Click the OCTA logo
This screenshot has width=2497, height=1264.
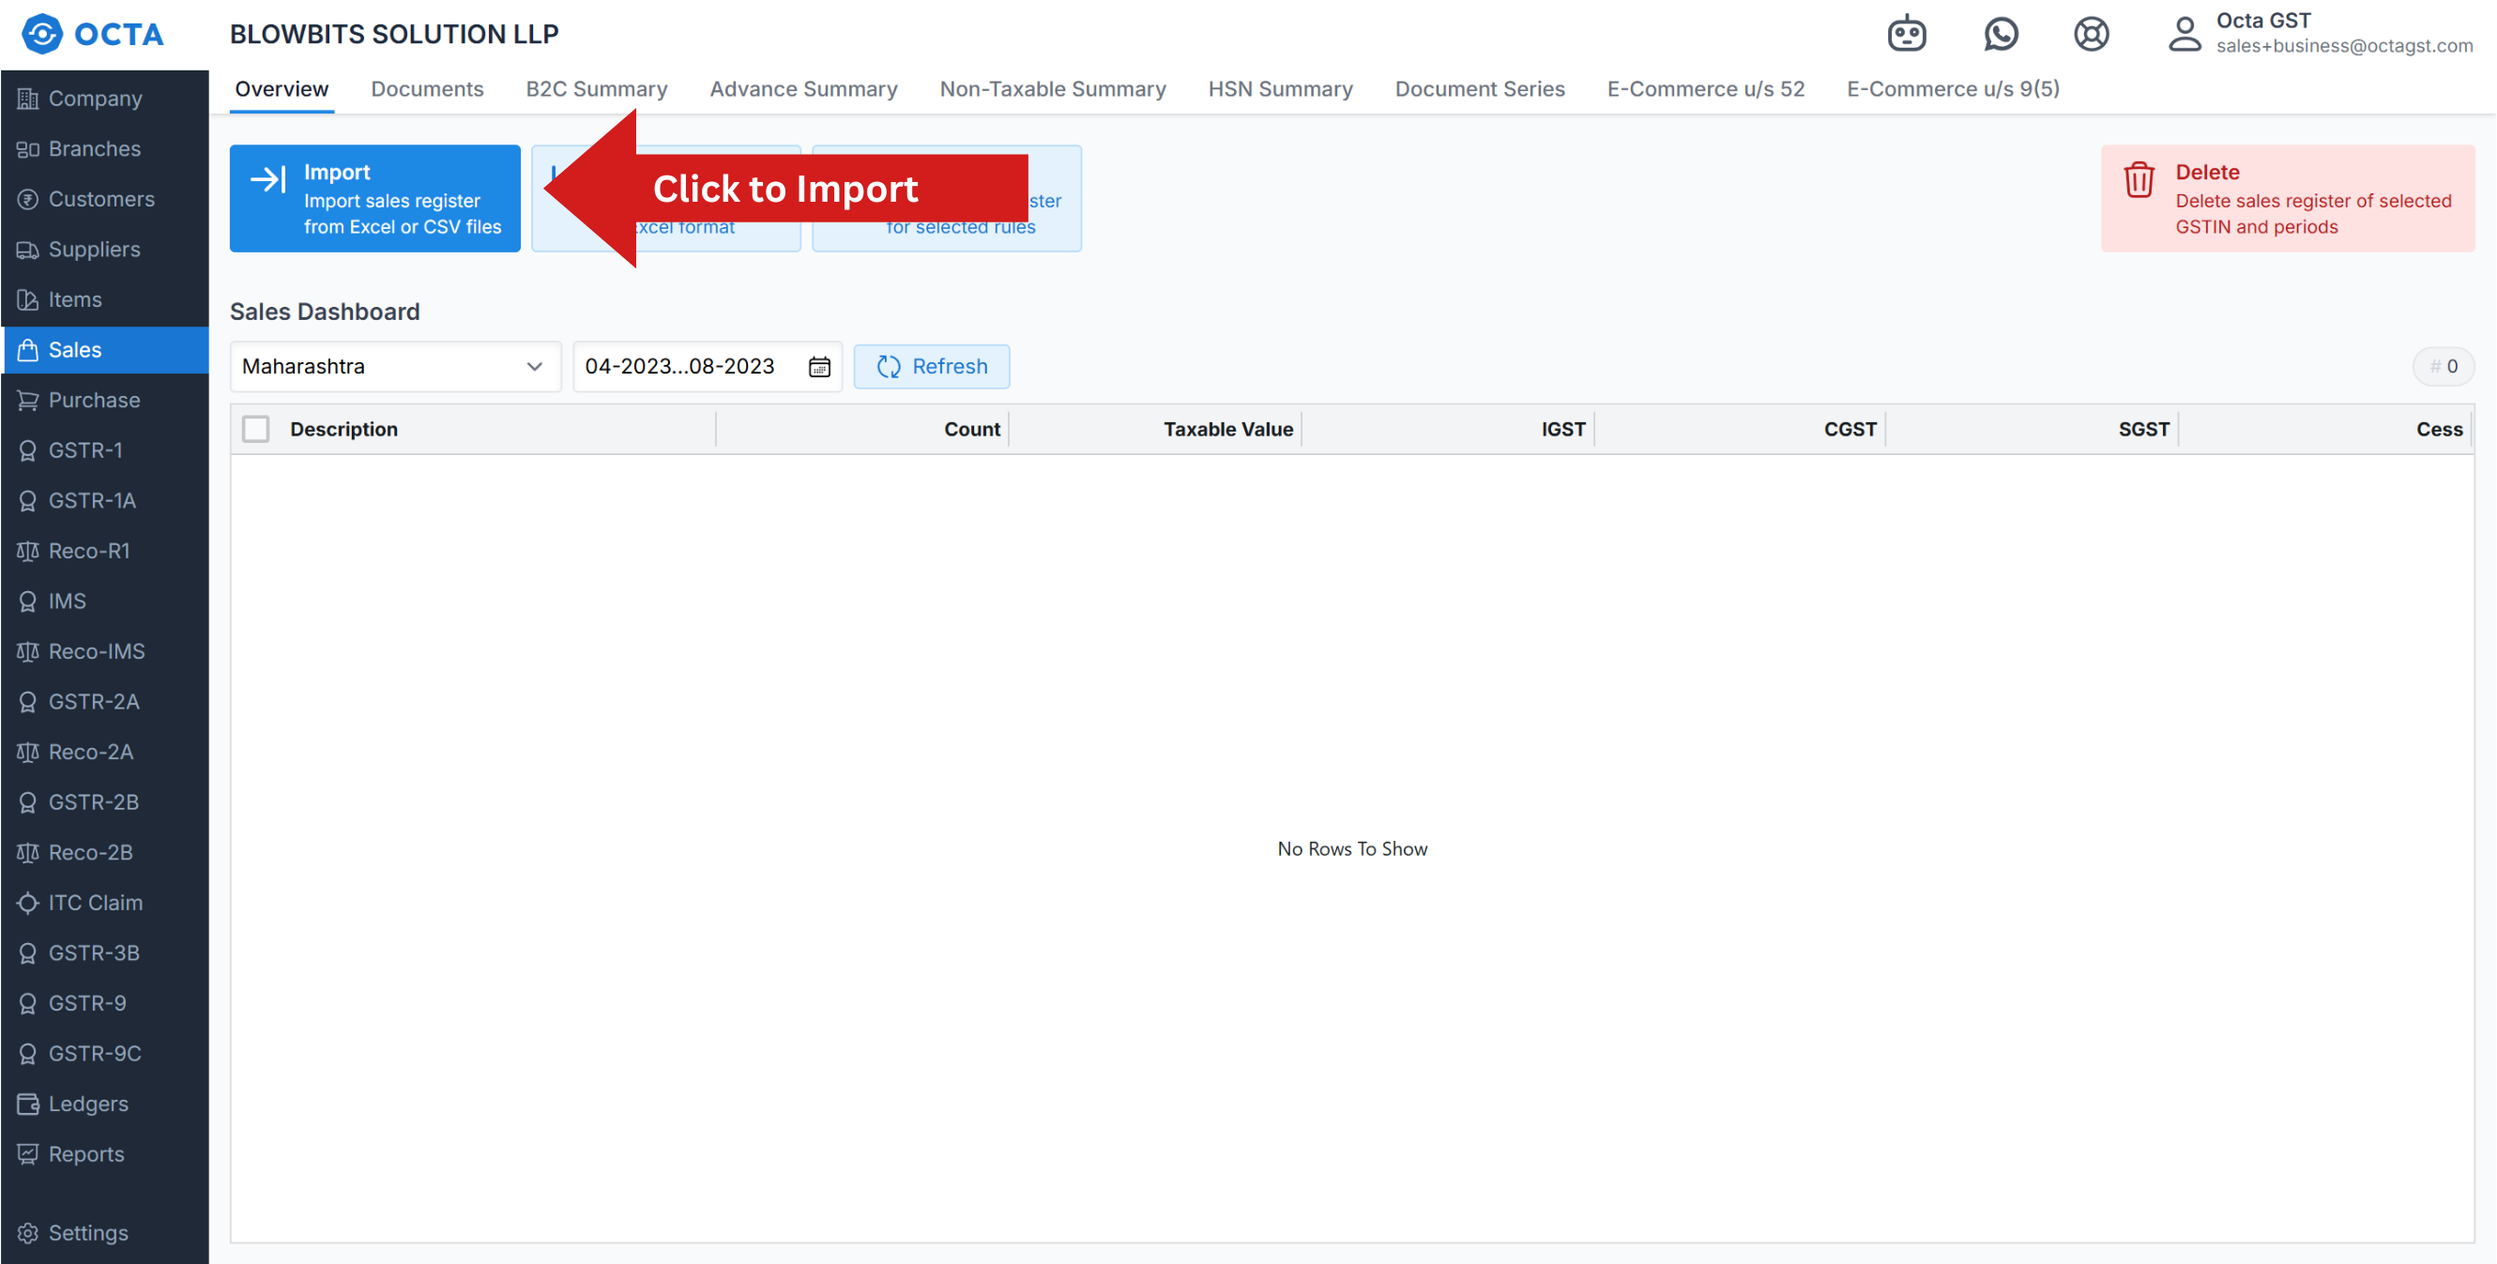pyautogui.click(x=93, y=34)
